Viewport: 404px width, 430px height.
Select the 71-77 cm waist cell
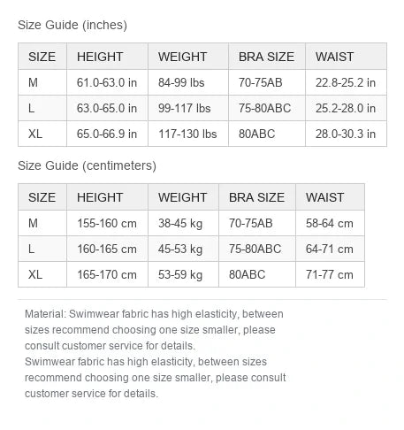(330, 274)
